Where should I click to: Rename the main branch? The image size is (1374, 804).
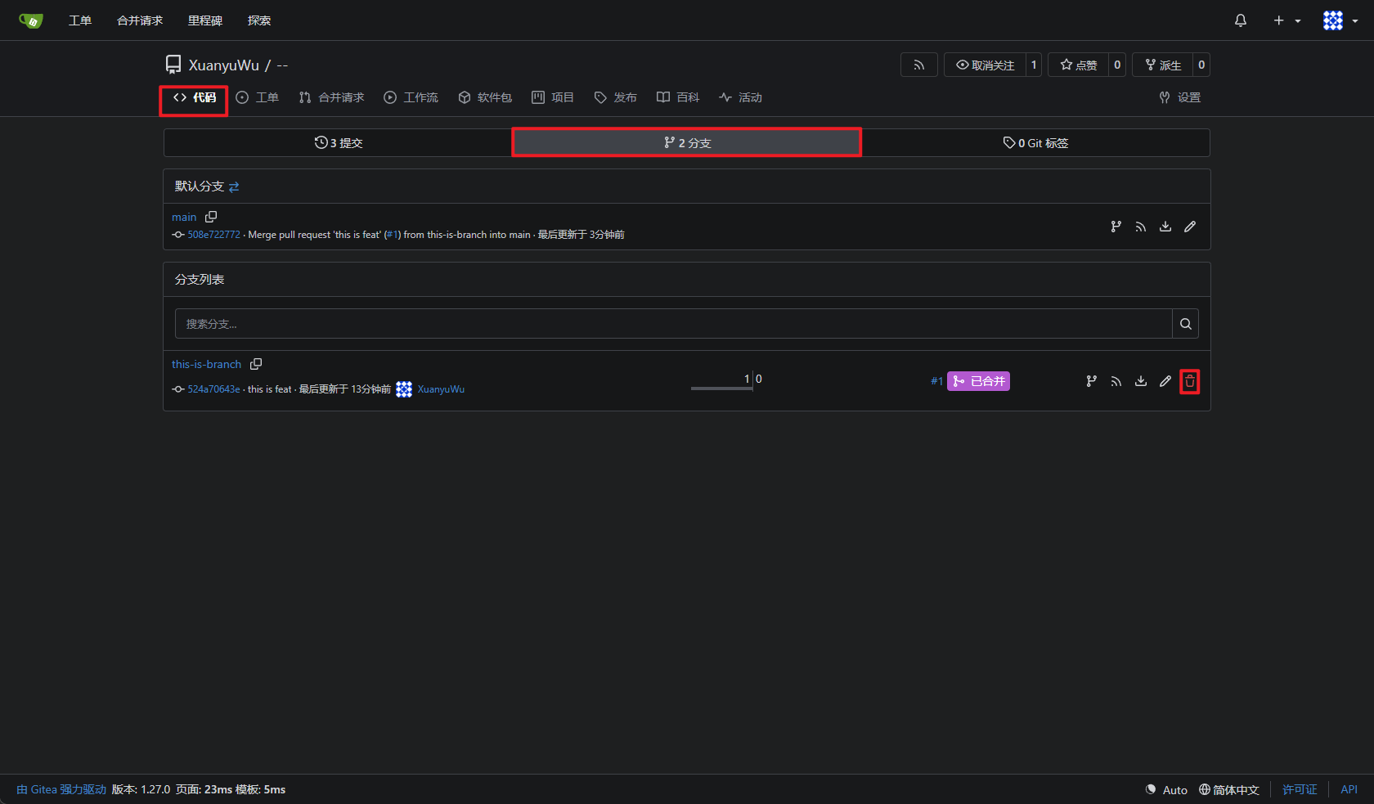pyautogui.click(x=1190, y=227)
